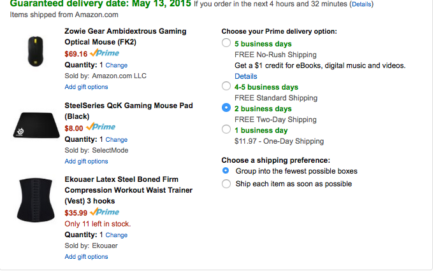Click Prime badge next to $69.16 price
Screen dimensions: 443x276
(103, 53)
